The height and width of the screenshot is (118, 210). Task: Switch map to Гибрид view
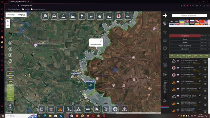pos(21,14)
